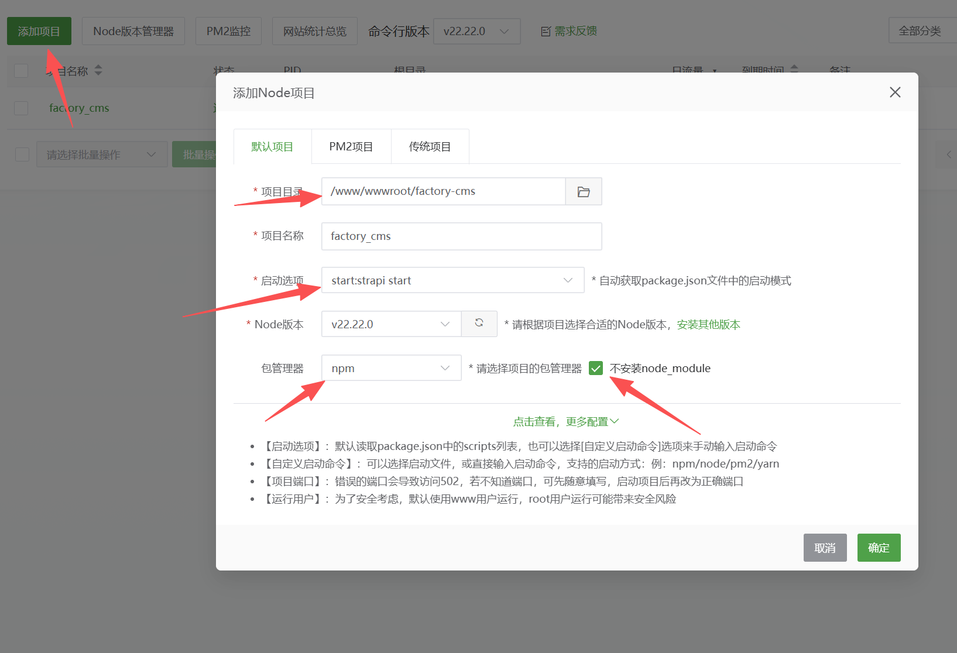Screen dimensions: 957x653
Task: Click the refresh Node version list icon
Action: coord(479,324)
